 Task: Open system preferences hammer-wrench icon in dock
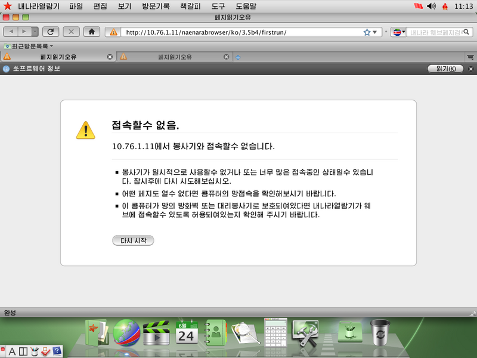point(305,333)
